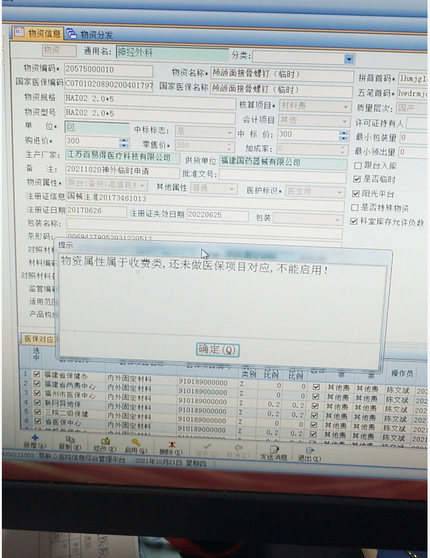Click the 零售价 spinner arrows

pyautogui.click(x=230, y=146)
